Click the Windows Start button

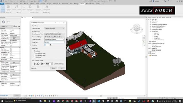pos(2,101)
